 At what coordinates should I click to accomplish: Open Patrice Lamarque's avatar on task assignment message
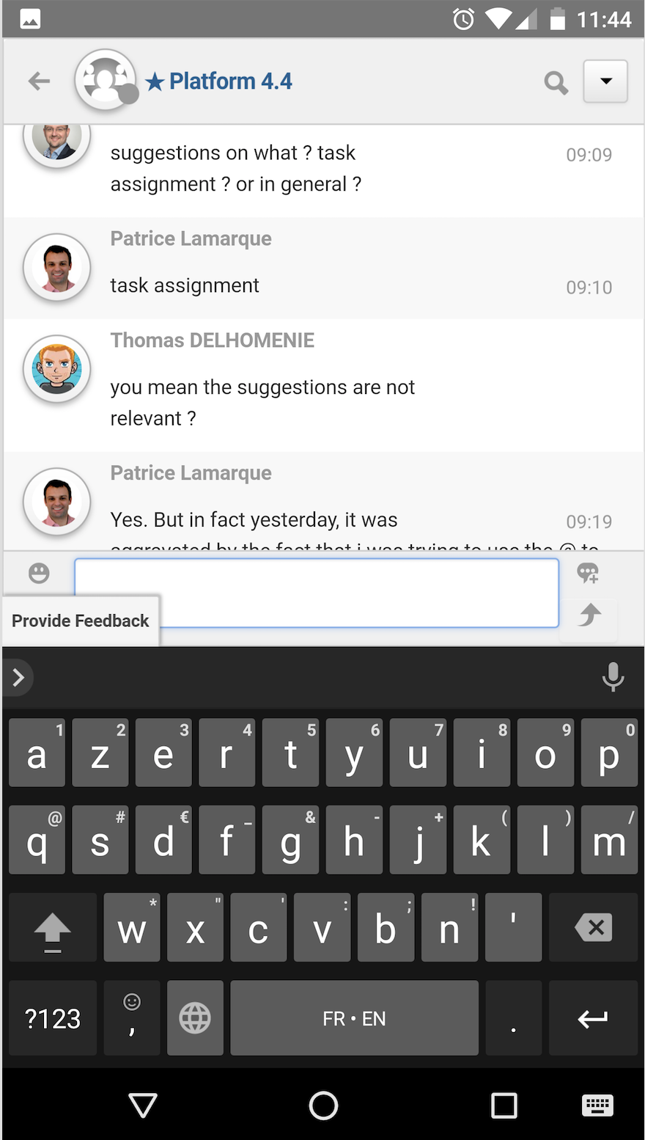pyautogui.click(x=57, y=268)
